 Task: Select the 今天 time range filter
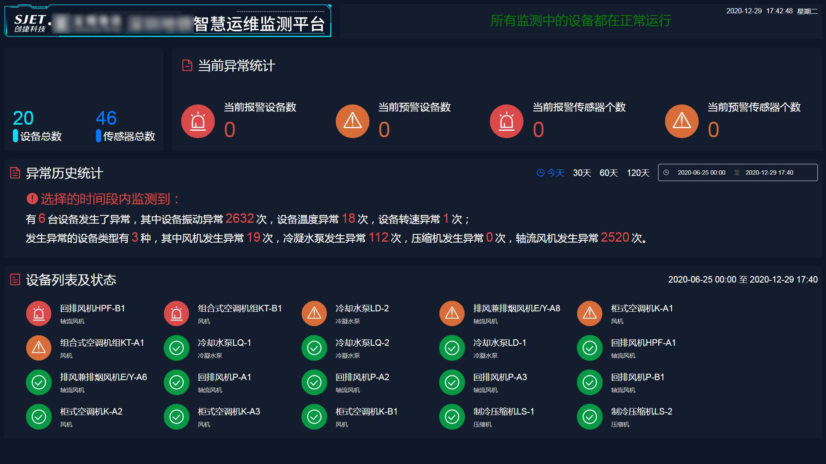pyautogui.click(x=551, y=173)
